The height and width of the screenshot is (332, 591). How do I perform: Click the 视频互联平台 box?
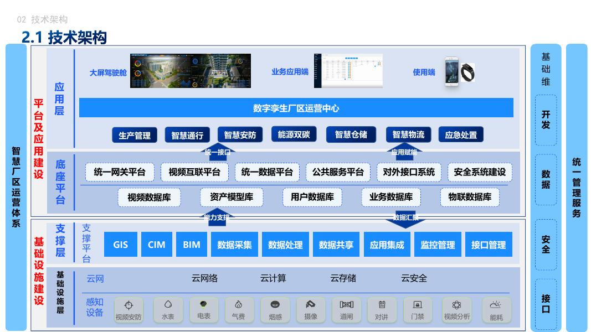click(194, 172)
